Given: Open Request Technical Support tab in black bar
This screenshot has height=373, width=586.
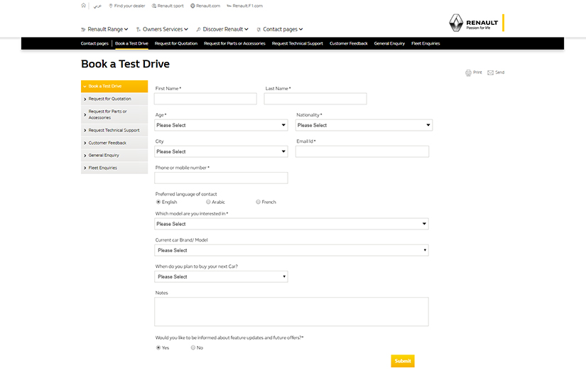Looking at the screenshot, I should [298, 43].
